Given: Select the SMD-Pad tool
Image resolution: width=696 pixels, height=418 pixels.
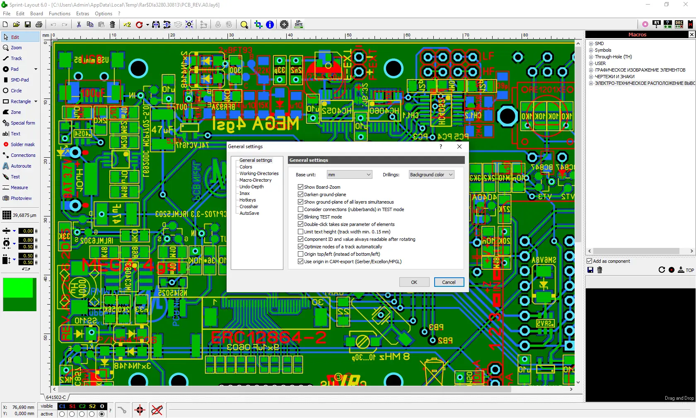Looking at the screenshot, I should point(19,80).
